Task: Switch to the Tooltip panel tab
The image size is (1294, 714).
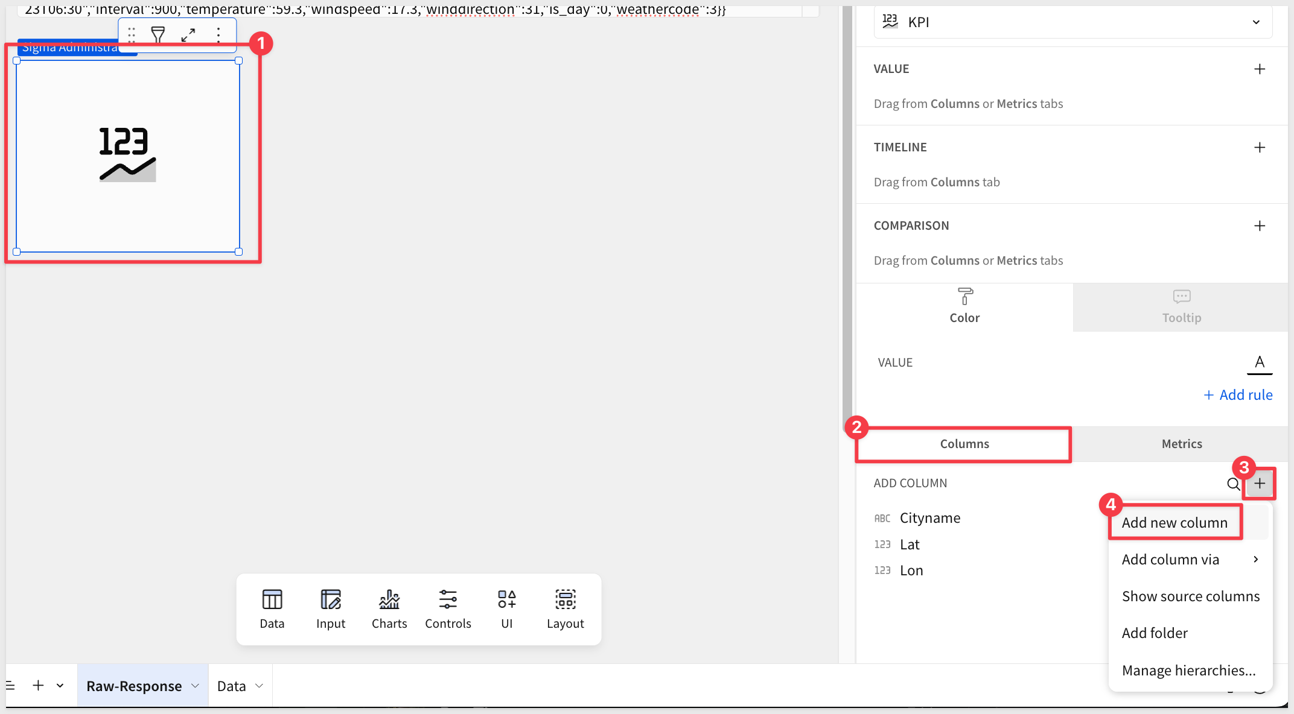Action: coord(1181,307)
